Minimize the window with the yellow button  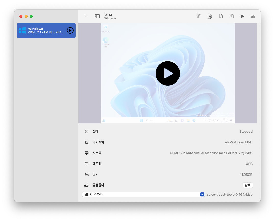(x=26, y=16)
